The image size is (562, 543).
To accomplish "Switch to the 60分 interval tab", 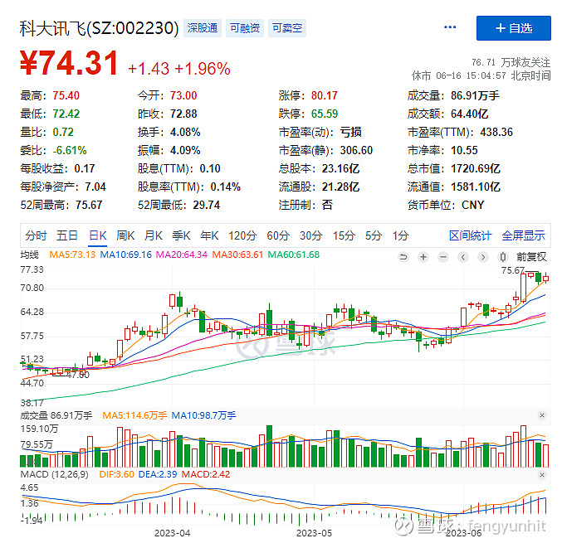I will click(278, 235).
